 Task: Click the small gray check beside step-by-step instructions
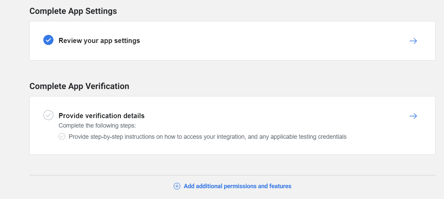62,136
